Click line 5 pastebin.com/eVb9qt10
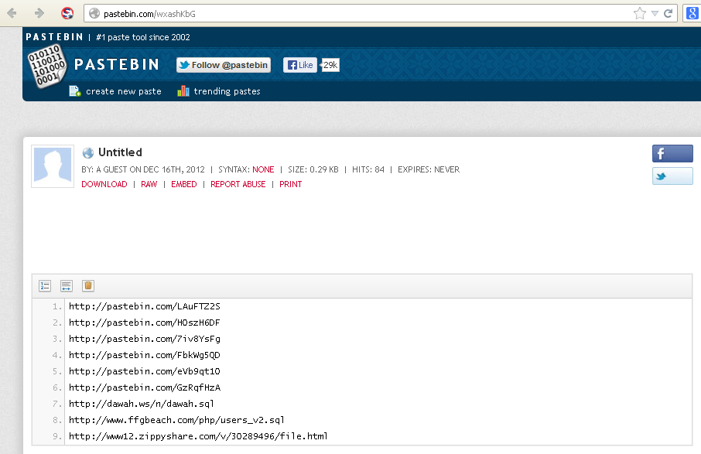Image resolution: width=701 pixels, height=454 pixels. 145,371
